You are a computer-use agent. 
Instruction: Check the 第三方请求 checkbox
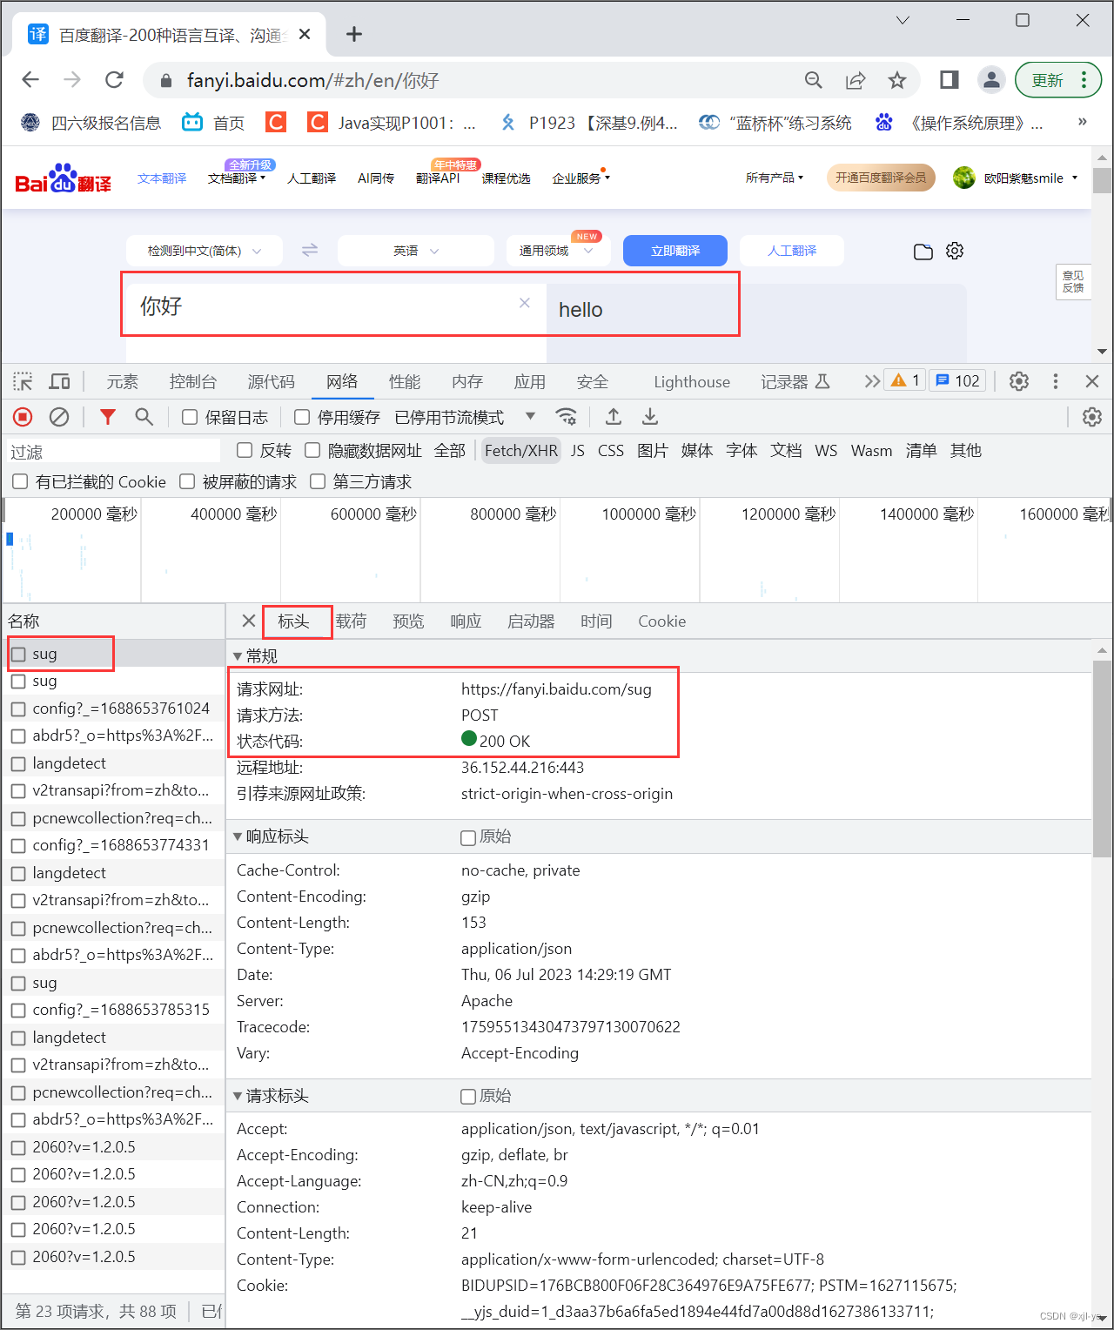[318, 481]
